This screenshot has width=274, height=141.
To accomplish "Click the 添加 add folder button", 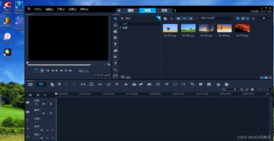I will point(126,18).
